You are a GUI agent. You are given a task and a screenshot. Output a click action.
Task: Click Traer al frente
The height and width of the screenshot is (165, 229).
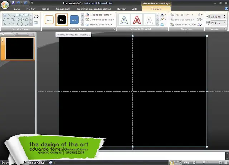tap(182, 15)
